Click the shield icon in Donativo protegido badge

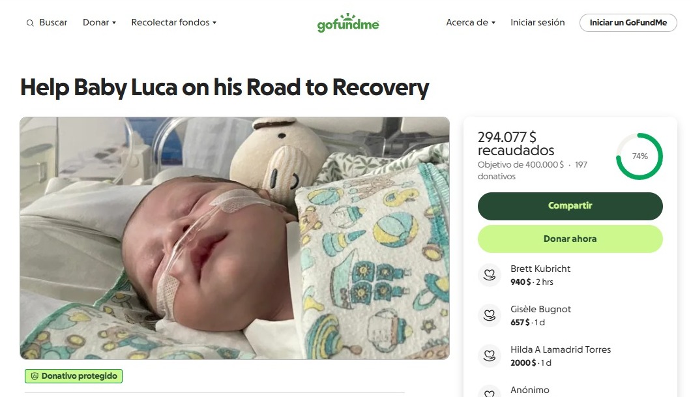point(35,376)
